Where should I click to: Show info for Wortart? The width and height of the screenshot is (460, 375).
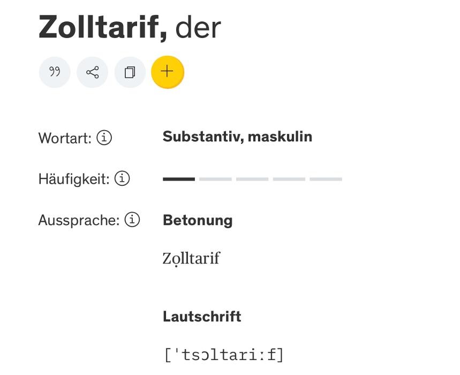tap(104, 138)
